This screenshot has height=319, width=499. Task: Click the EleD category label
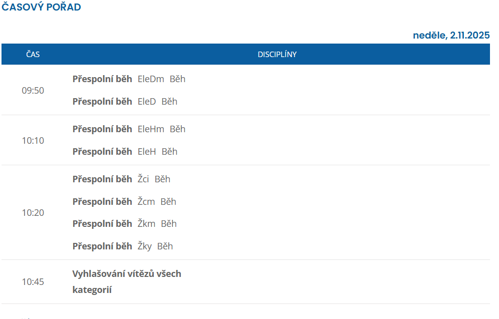pos(147,102)
